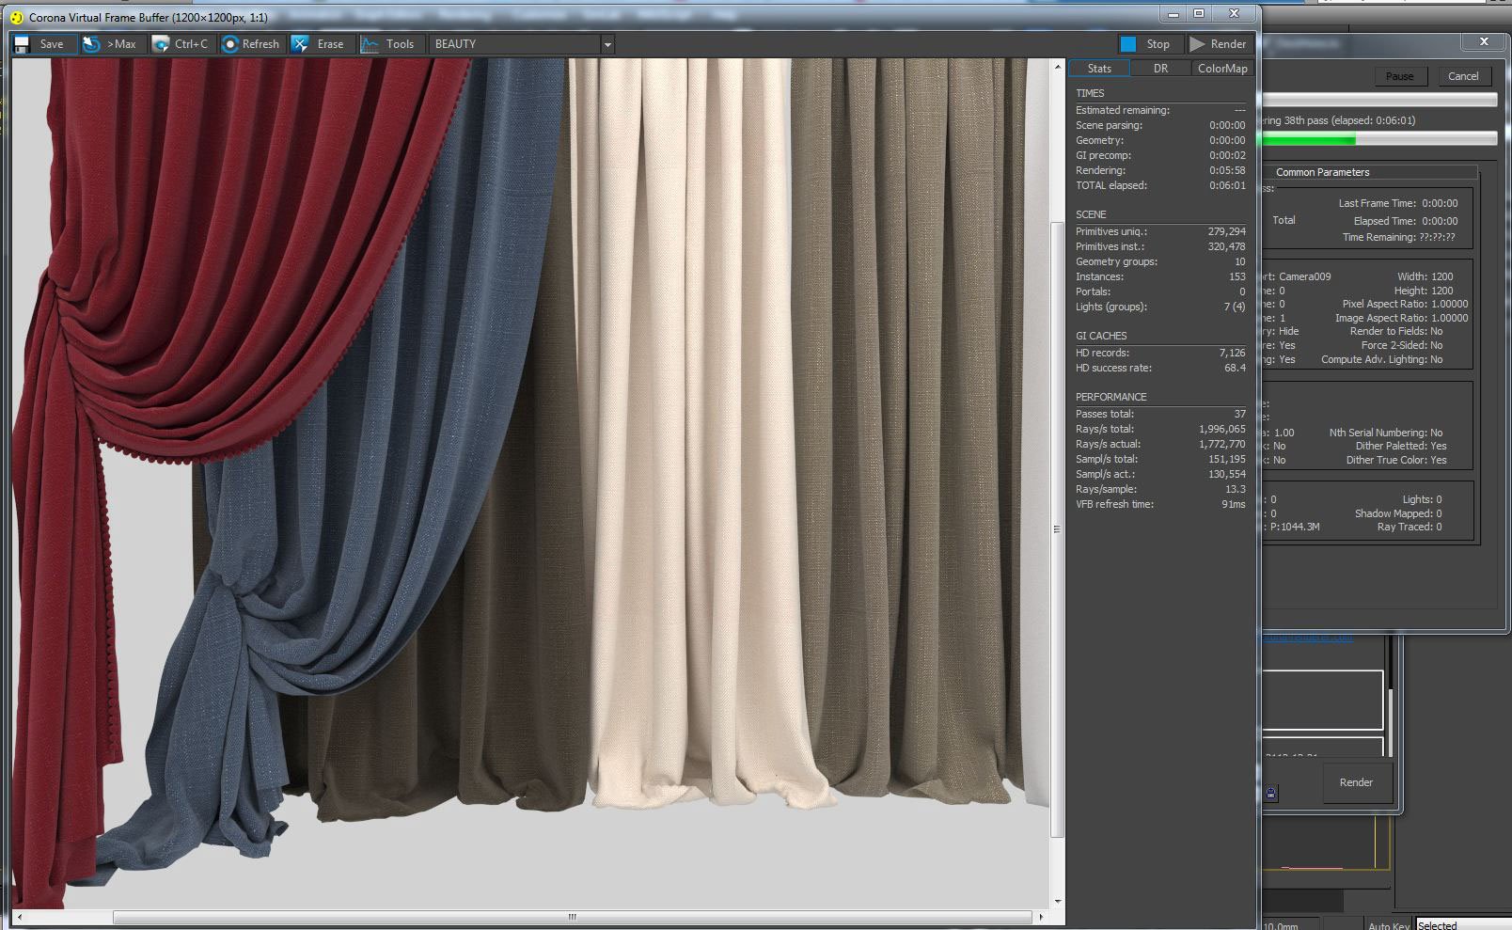Start rendering from the VFB Render button
Viewport: 1512px width, 930px height.
(x=1218, y=44)
